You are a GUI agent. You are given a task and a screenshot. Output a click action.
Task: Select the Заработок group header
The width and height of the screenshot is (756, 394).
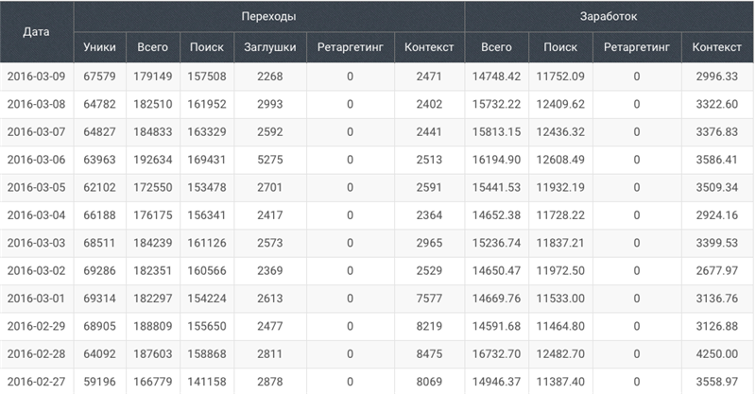(x=609, y=16)
